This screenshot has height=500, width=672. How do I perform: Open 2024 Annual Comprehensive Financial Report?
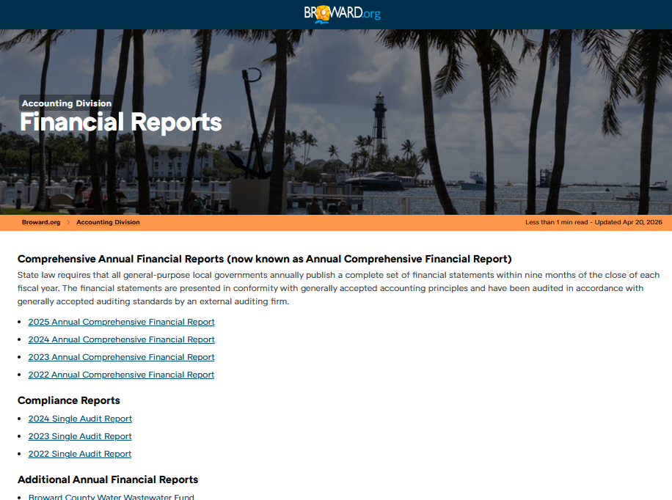coord(121,339)
